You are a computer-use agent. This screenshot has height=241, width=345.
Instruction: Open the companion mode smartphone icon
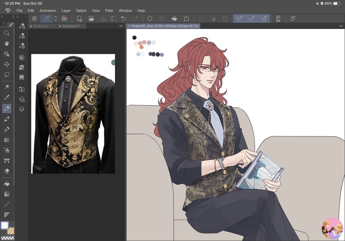tap(278, 18)
